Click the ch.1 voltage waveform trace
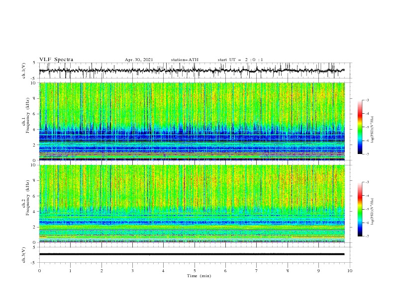The height and width of the screenshot is (304, 394). (x=192, y=71)
